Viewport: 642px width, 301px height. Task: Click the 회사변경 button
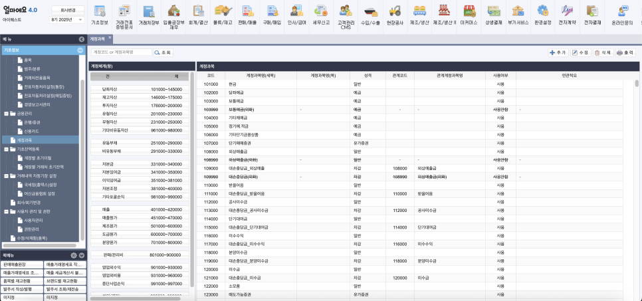68,10
